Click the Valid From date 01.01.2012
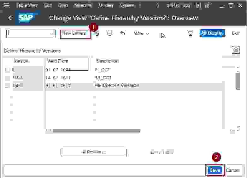Image resolution: width=247 pixels, height=178 pixels. coord(58,86)
